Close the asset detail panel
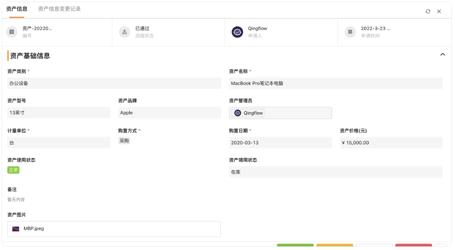The width and height of the screenshot is (455, 250). [438, 12]
